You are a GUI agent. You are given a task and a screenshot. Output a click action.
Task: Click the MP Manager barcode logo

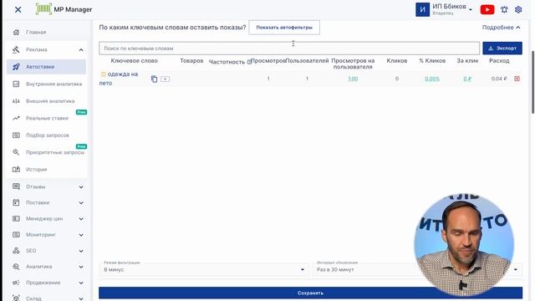(x=43, y=9)
